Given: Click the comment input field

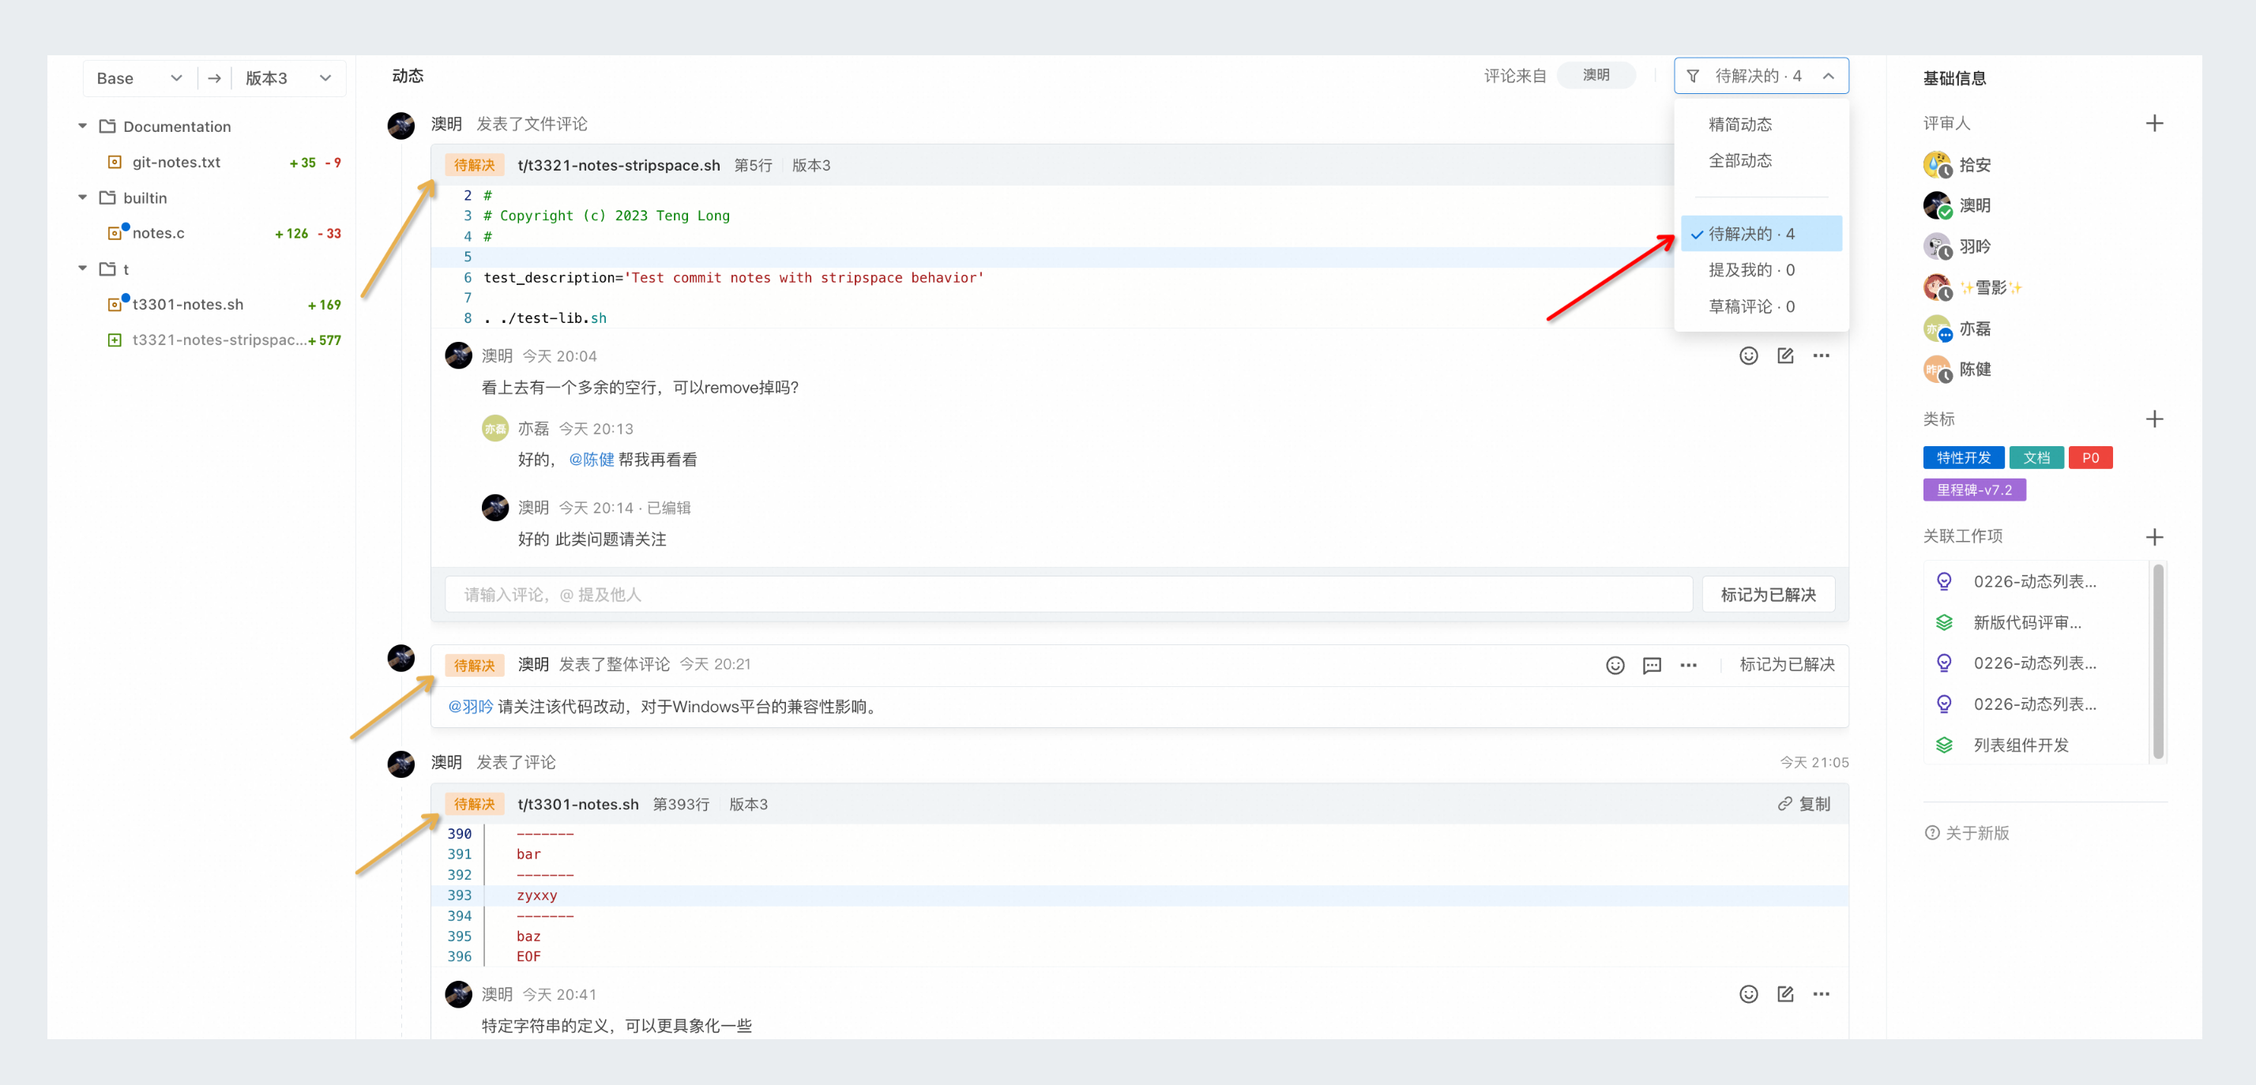Looking at the screenshot, I should click(1068, 595).
